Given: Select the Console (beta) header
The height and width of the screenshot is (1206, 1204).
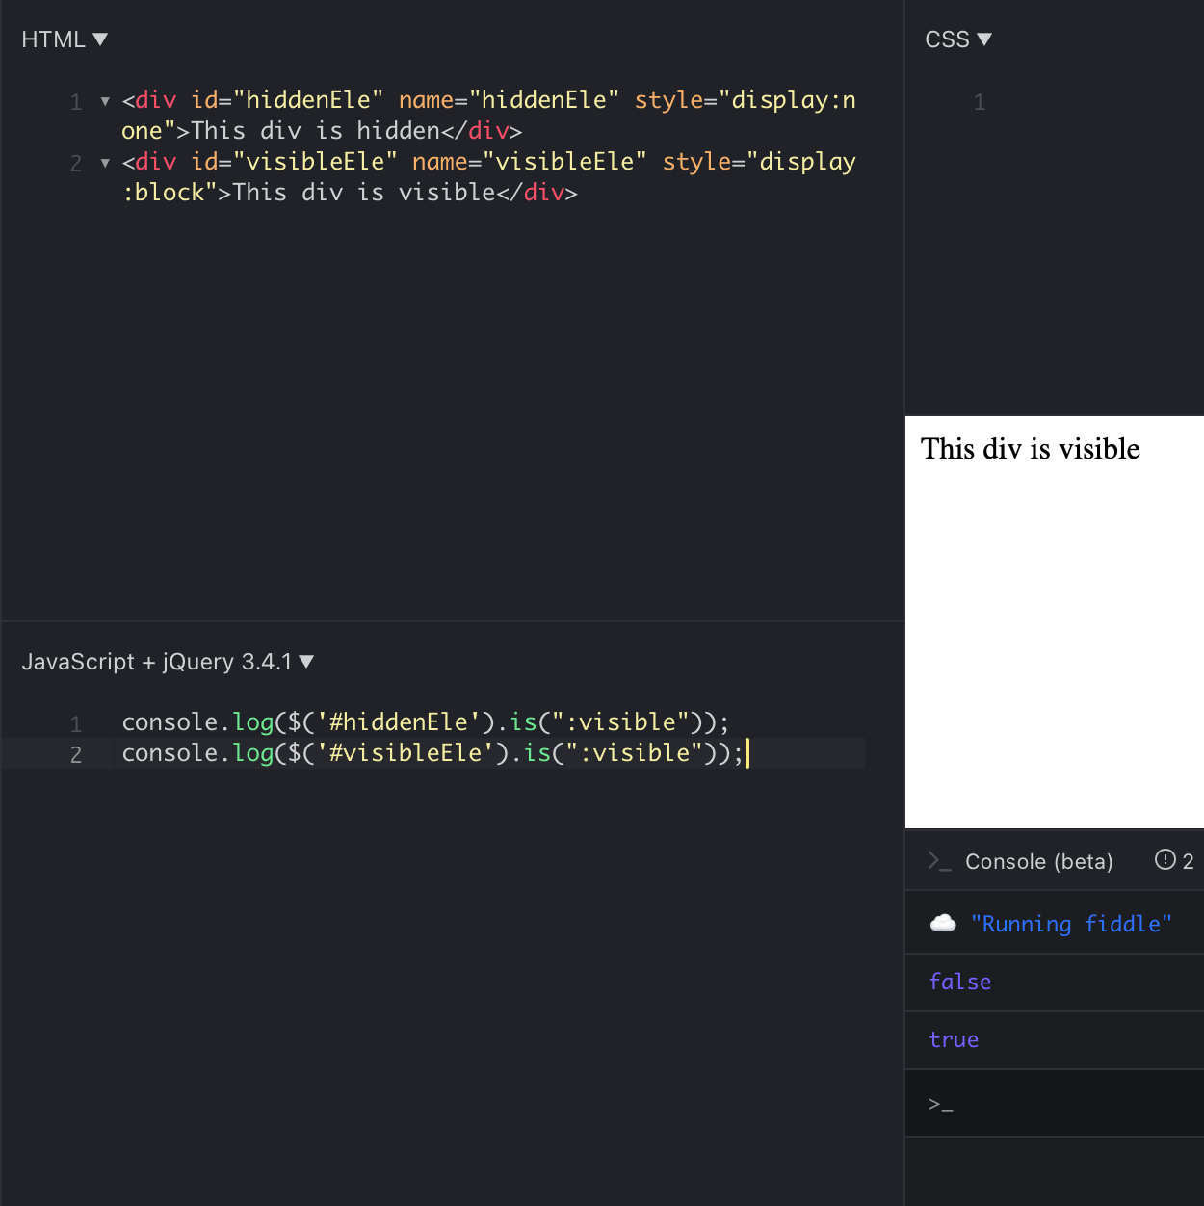Looking at the screenshot, I should 1038,861.
